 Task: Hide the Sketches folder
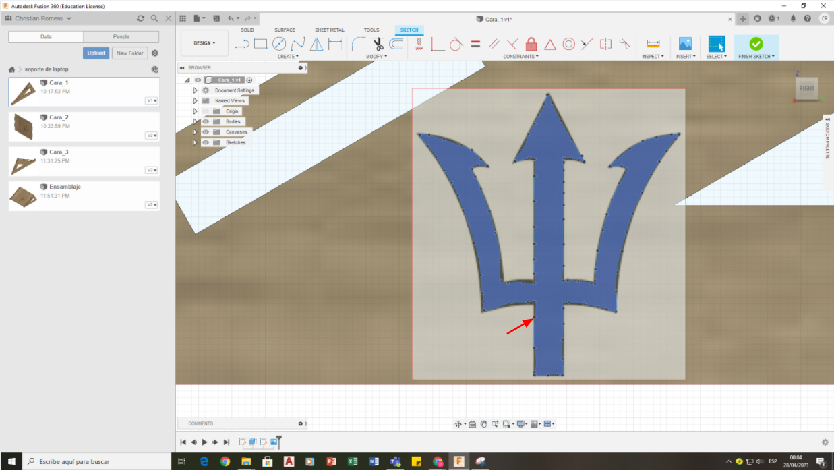[x=206, y=142]
